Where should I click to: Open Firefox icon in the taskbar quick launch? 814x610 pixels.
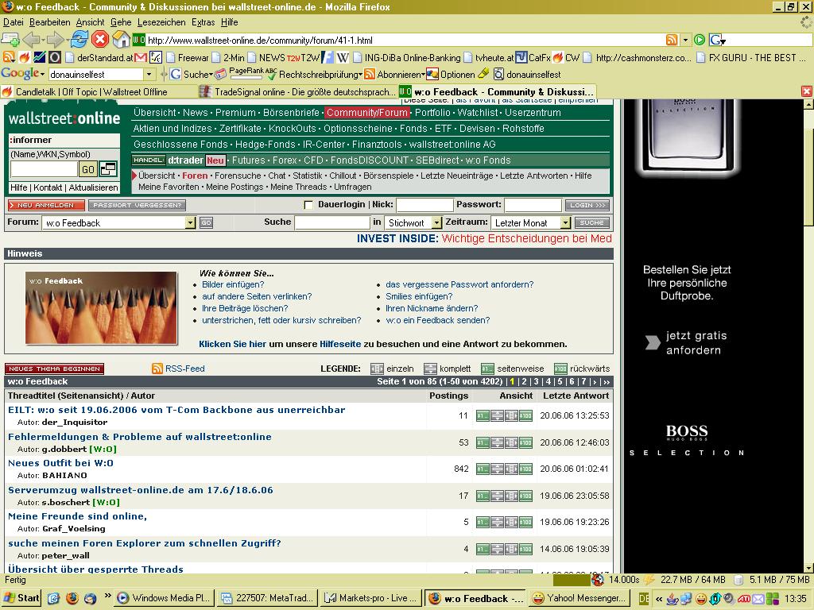(x=72, y=598)
